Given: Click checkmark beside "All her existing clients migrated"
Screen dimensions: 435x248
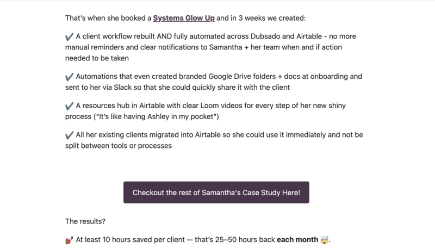Looking at the screenshot, I should coord(69,135).
